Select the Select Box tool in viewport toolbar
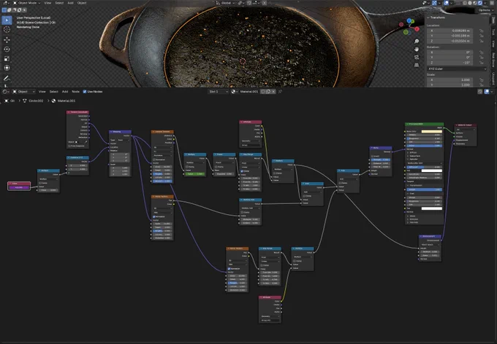 (x=7, y=20)
